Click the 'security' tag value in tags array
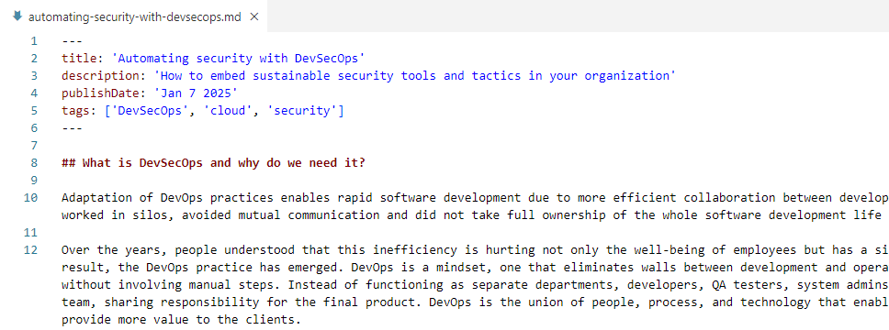Viewport: 889px width, 330px height. point(301,111)
